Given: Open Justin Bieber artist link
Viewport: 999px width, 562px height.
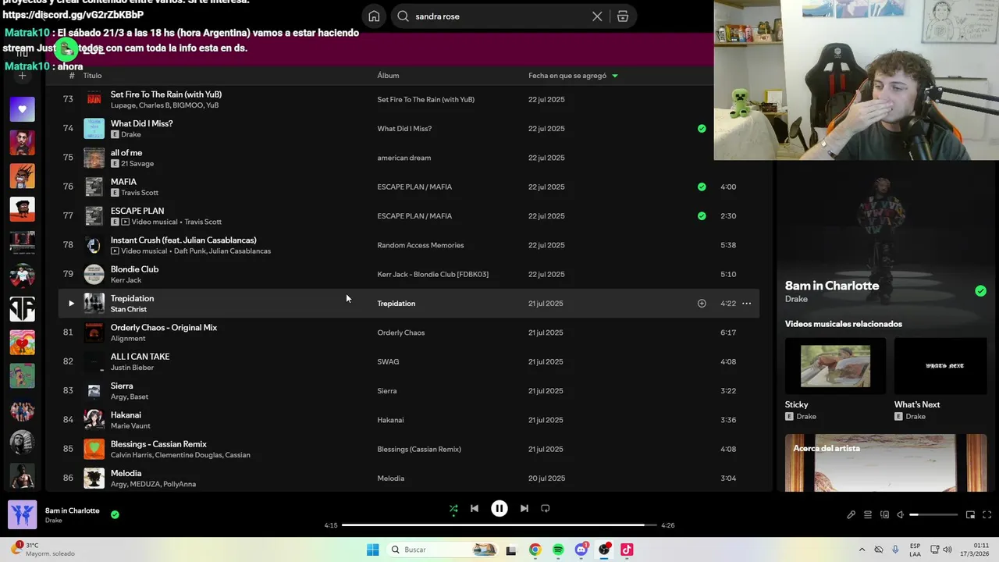Looking at the screenshot, I should [132, 368].
